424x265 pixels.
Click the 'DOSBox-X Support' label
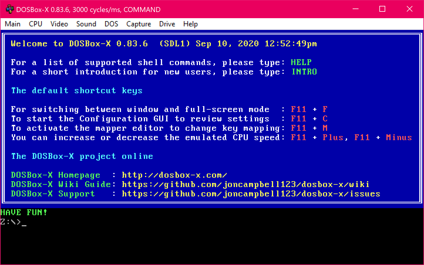pos(53,194)
